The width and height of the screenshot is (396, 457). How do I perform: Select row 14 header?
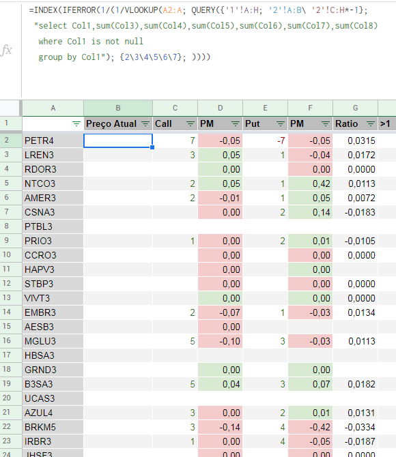[x=11, y=312]
